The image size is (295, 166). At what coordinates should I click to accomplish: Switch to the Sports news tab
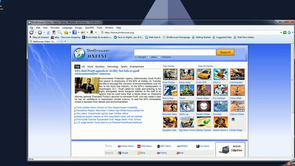pyautogui.click(x=124, y=66)
